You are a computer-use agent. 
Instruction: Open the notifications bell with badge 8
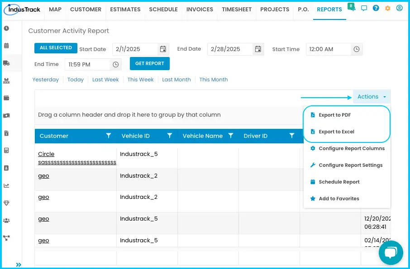[352, 8]
